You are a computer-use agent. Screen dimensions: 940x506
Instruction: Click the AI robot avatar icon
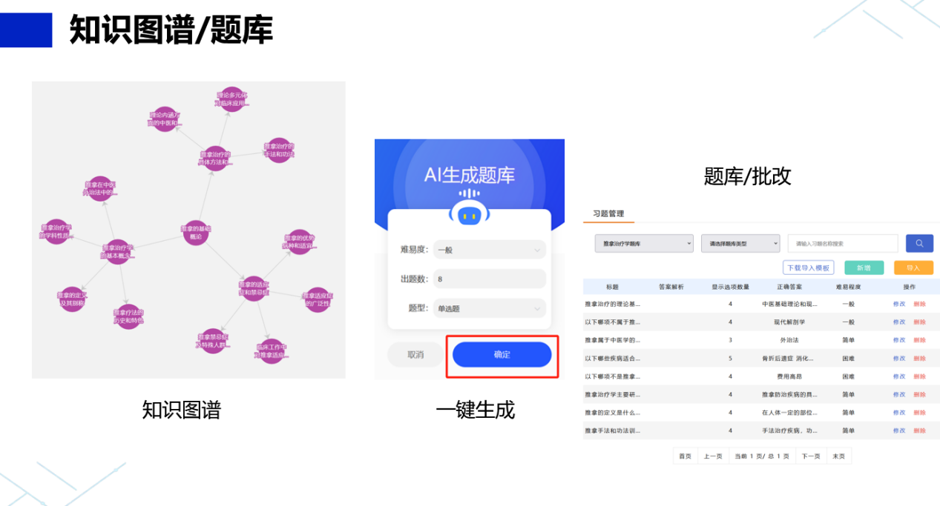pos(467,215)
